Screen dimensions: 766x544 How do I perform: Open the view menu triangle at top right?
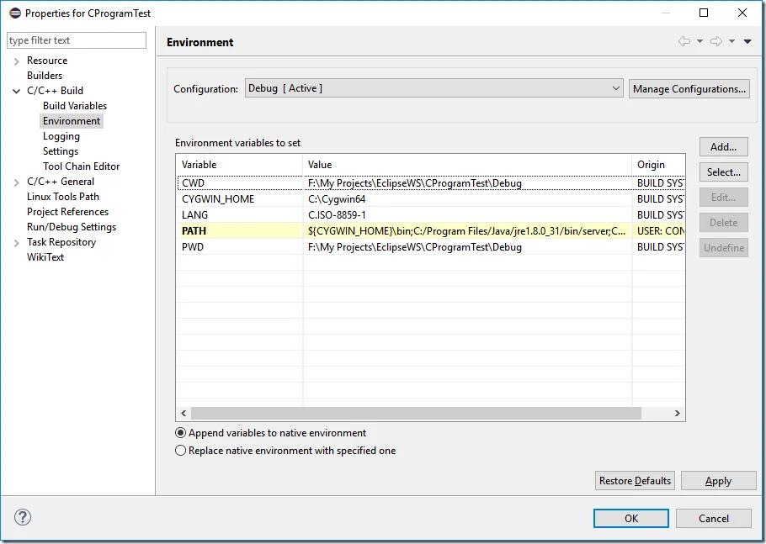point(747,40)
